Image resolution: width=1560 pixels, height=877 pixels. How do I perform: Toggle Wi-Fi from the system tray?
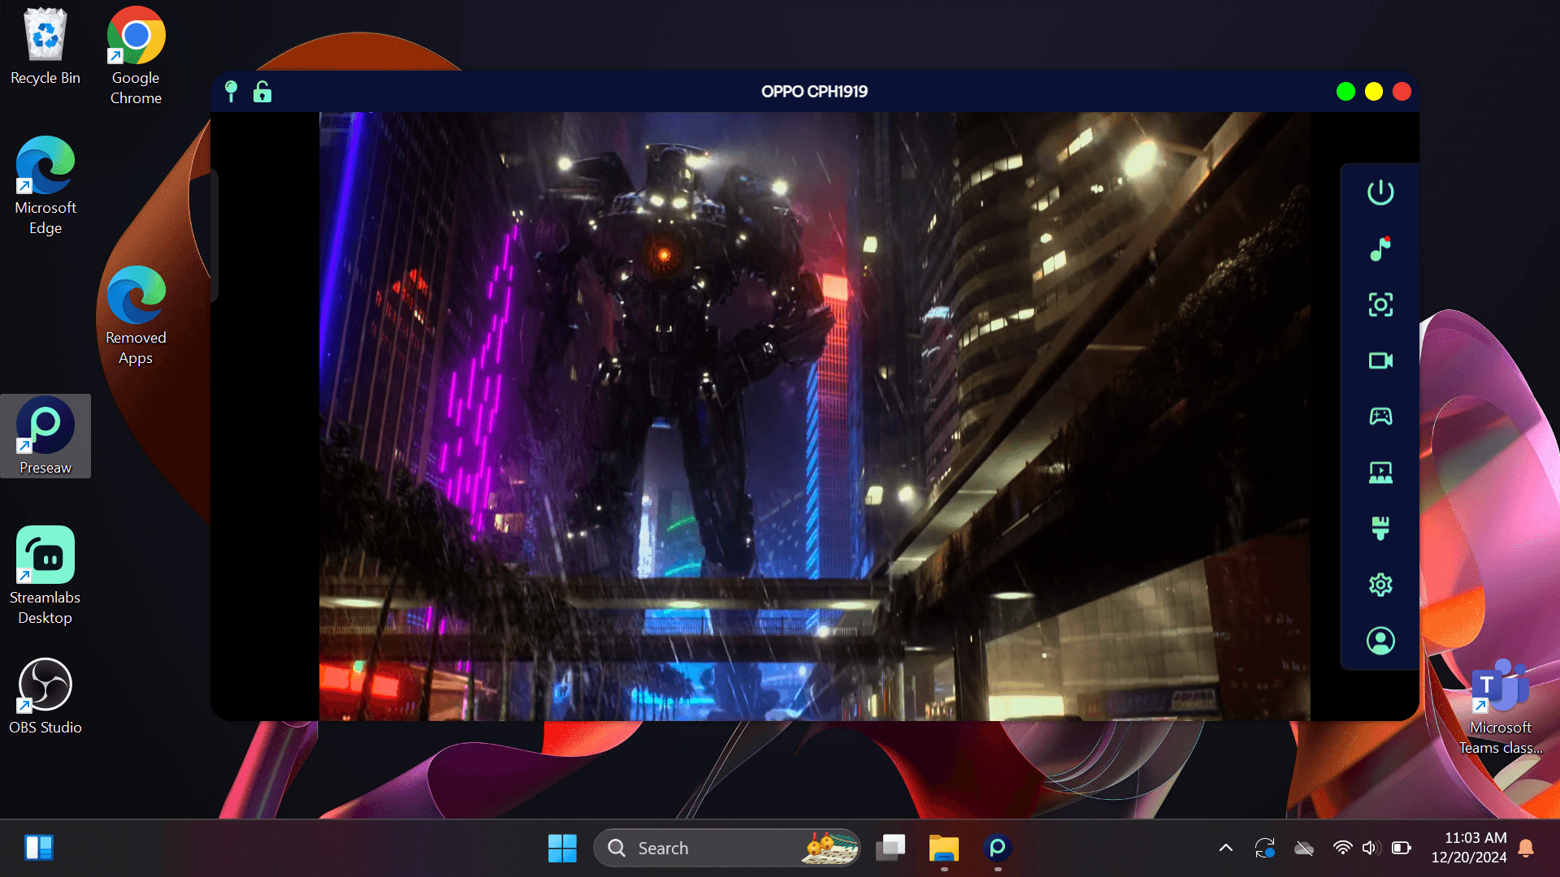[x=1341, y=847]
